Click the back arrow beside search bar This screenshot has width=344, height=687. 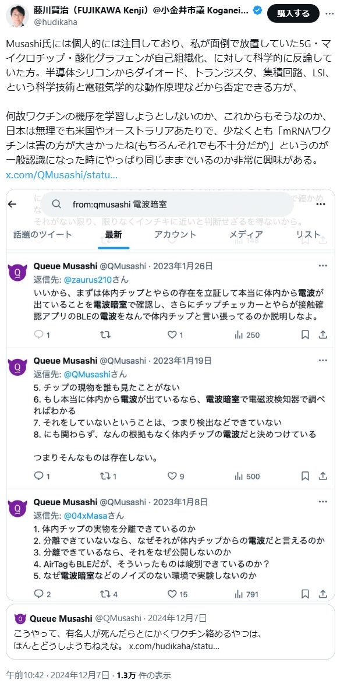click(x=12, y=204)
